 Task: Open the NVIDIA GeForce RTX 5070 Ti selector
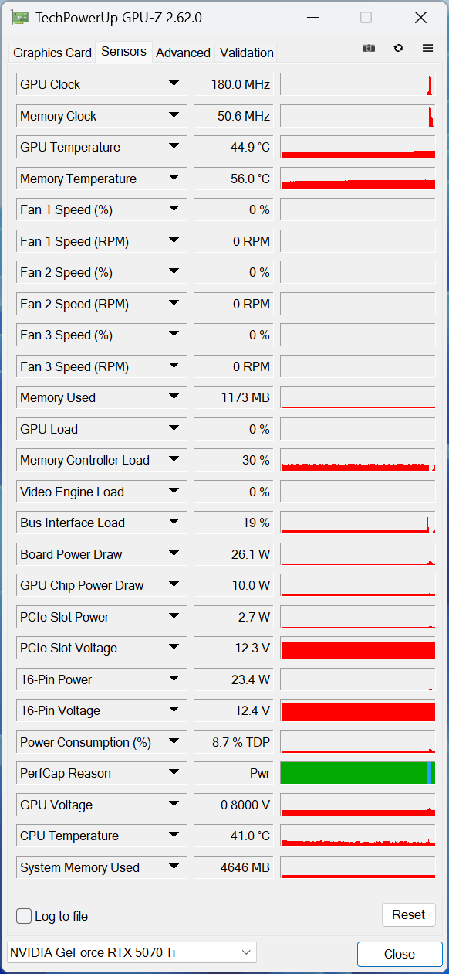(131, 952)
